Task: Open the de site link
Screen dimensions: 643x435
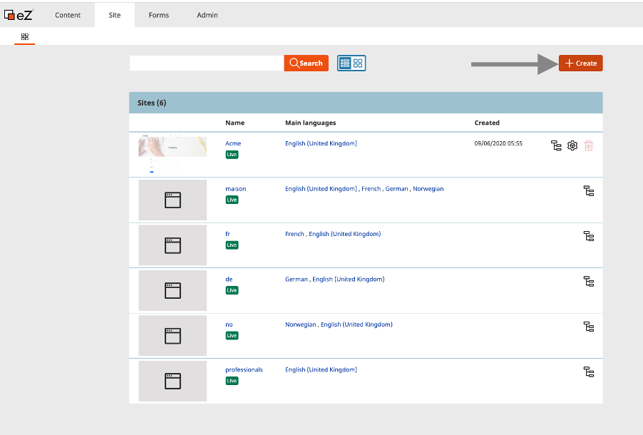Action: (x=229, y=279)
